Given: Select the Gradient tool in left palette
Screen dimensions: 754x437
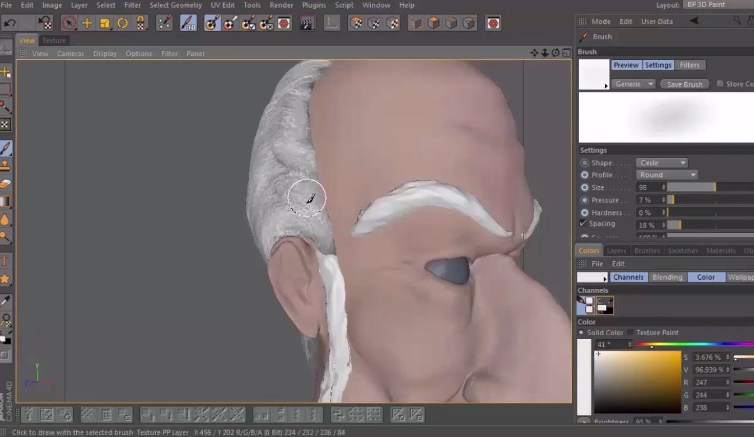Looking at the screenshot, I should tap(5, 201).
